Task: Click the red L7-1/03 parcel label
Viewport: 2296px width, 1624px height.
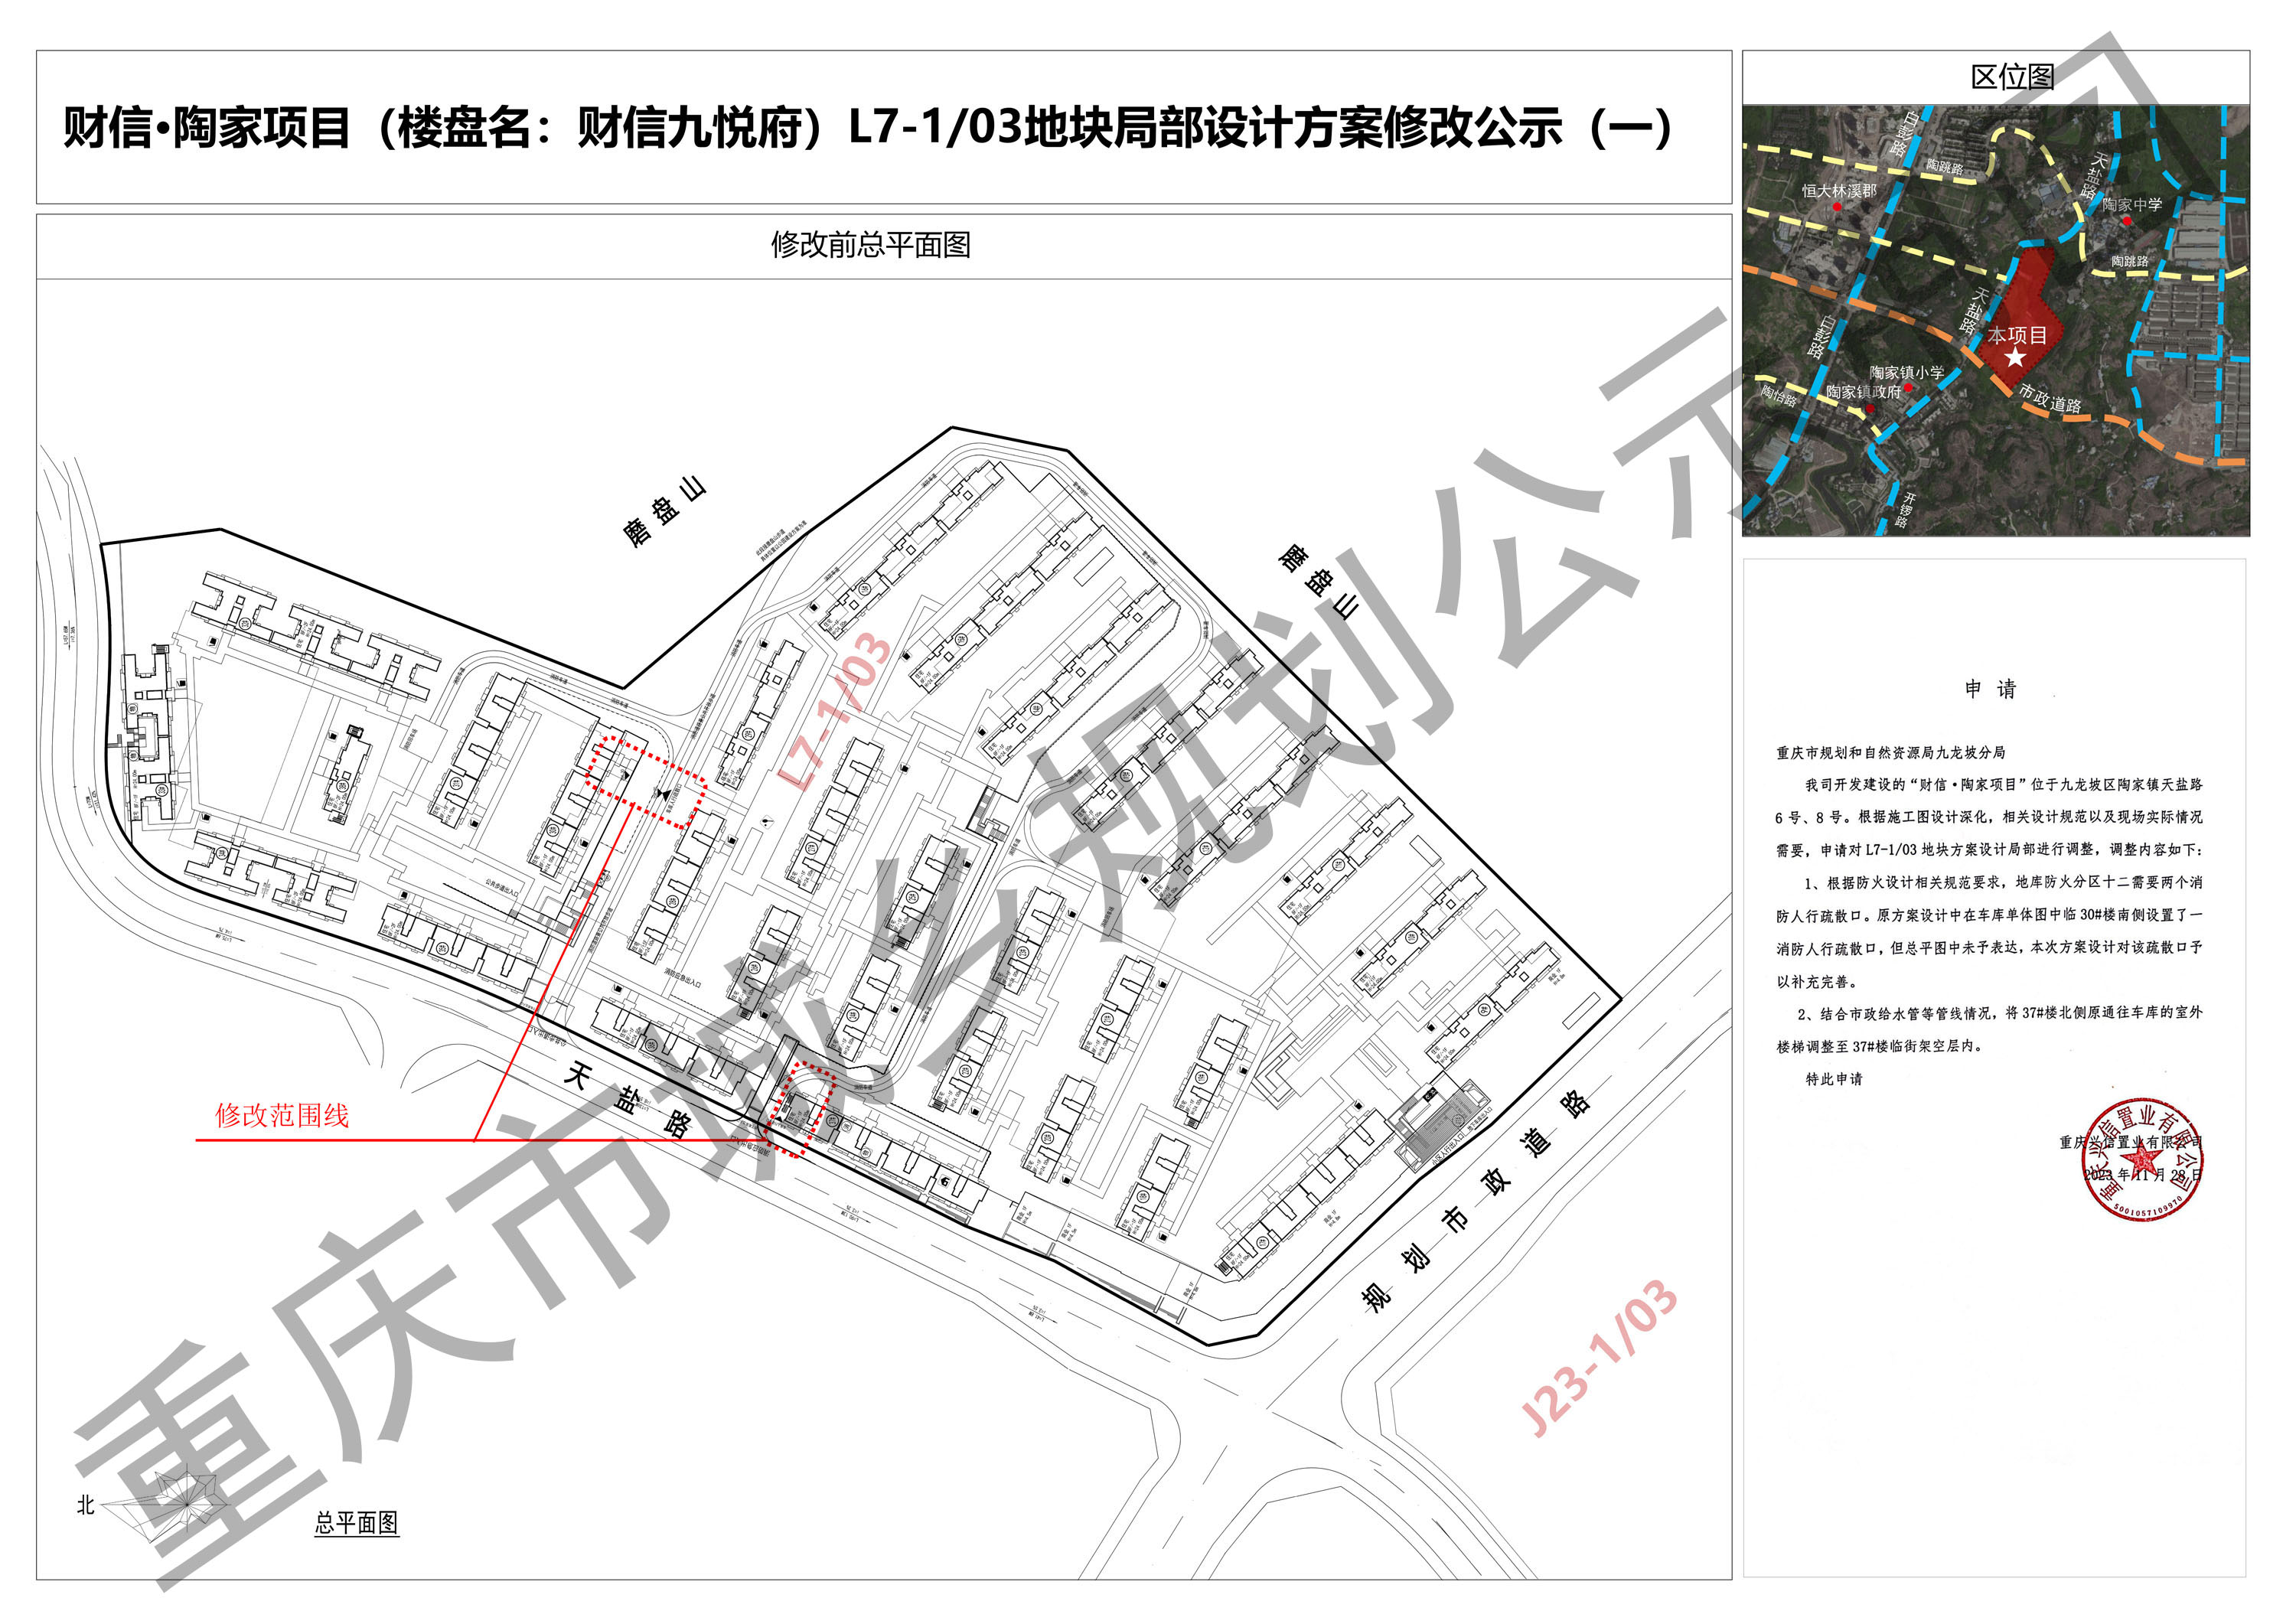Action: tap(834, 711)
